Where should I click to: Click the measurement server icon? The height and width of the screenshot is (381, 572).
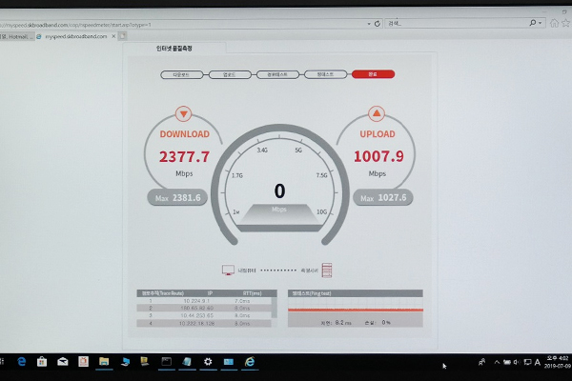pos(326,271)
